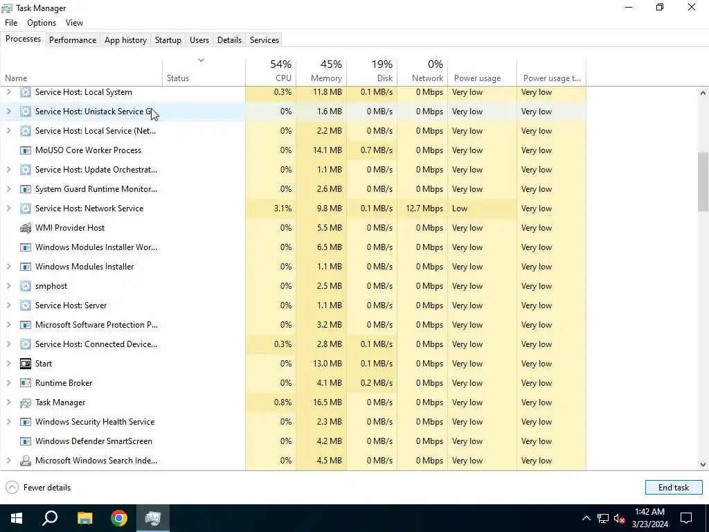Image resolution: width=709 pixels, height=532 pixels.
Task: Expand the Service Host: Local Service (Net...) group
Action: (x=8, y=131)
